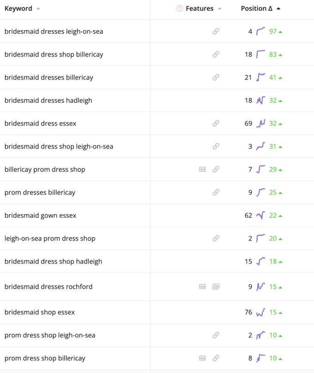Open keyword bridesmaid dress shop billericay
The height and width of the screenshot is (373, 314).
54,54
